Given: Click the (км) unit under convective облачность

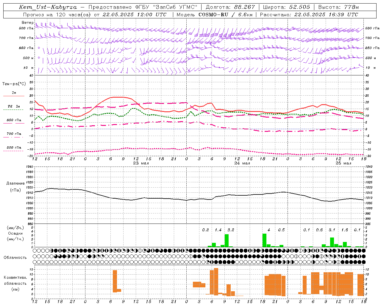Looking at the screenshot, I should (15, 289).
